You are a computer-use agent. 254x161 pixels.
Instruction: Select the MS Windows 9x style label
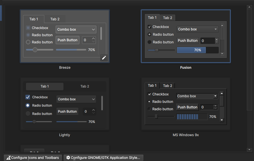pyautogui.click(x=186, y=135)
